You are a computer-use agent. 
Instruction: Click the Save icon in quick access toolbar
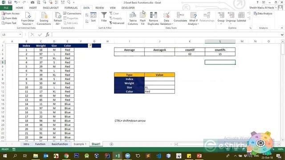point(10,2)
